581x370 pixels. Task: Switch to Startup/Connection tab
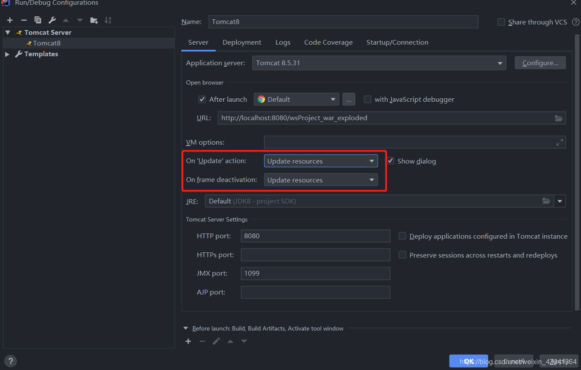[398, 42]
